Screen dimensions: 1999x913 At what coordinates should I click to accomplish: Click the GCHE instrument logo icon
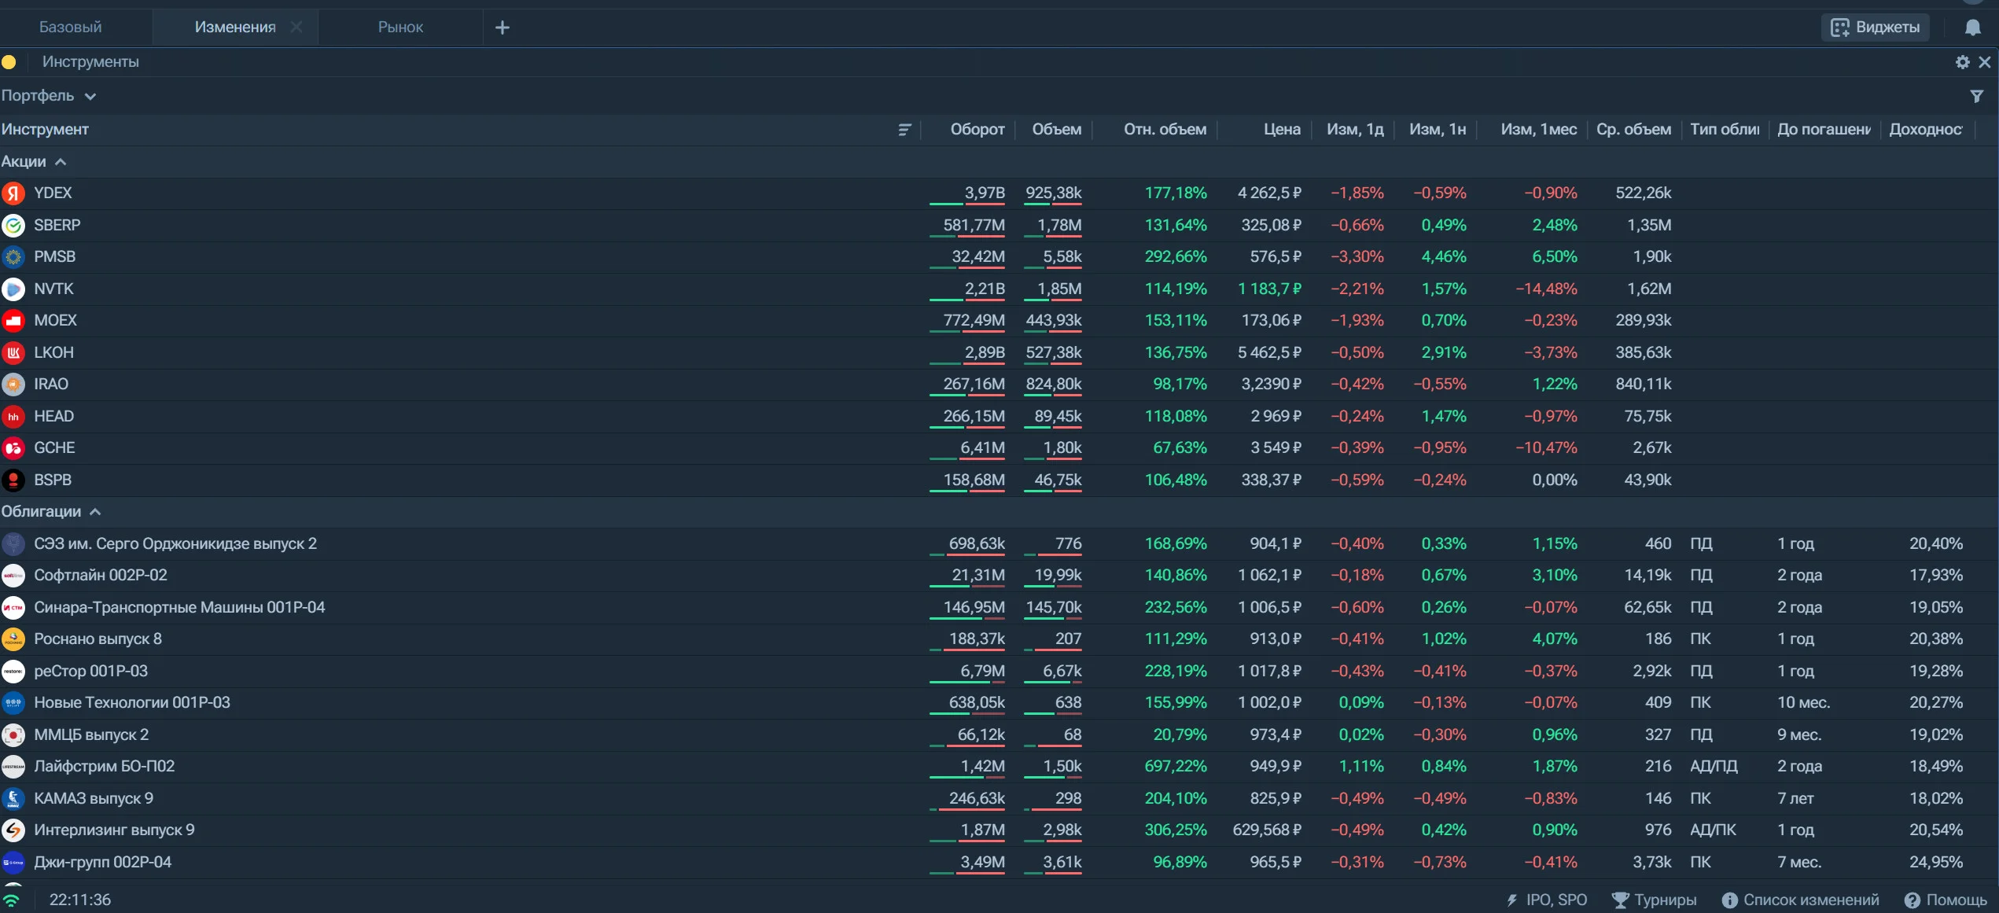(x=13, y=448)
